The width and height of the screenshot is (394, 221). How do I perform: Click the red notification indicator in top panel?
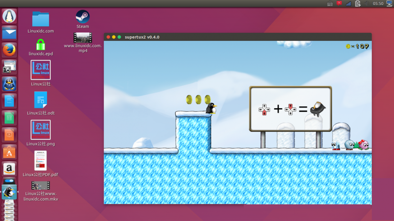[x=339, y=3]
